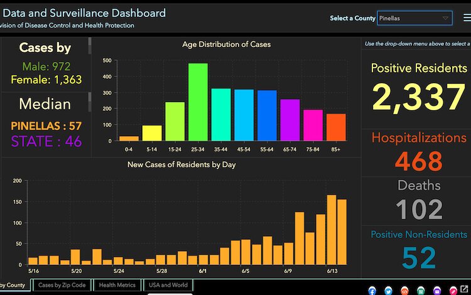Click the 102 deaths number
The height and width of the screenshot is (295, 471).
point(419,209)
